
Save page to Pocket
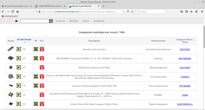pos(128,12)
